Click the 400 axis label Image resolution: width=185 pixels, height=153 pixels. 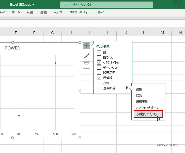[x=37, y=134]
